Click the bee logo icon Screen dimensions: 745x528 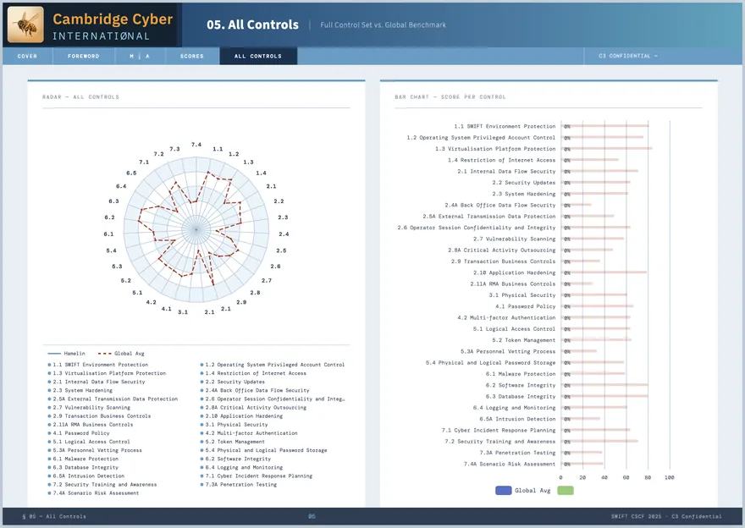(25, 25)
